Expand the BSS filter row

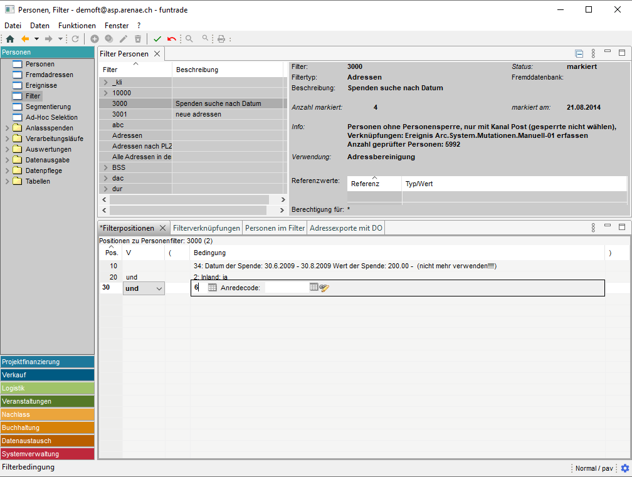(x=105, y=167)
